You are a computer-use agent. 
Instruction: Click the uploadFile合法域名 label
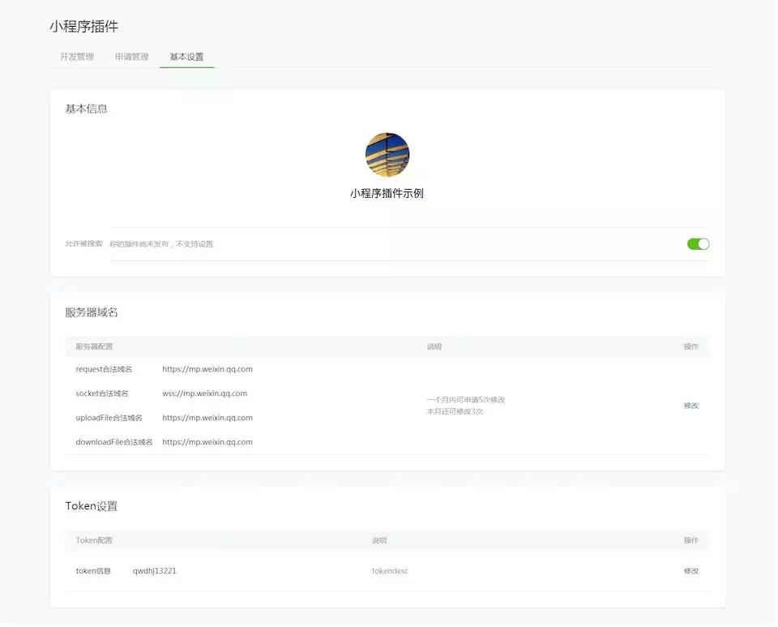109,418
